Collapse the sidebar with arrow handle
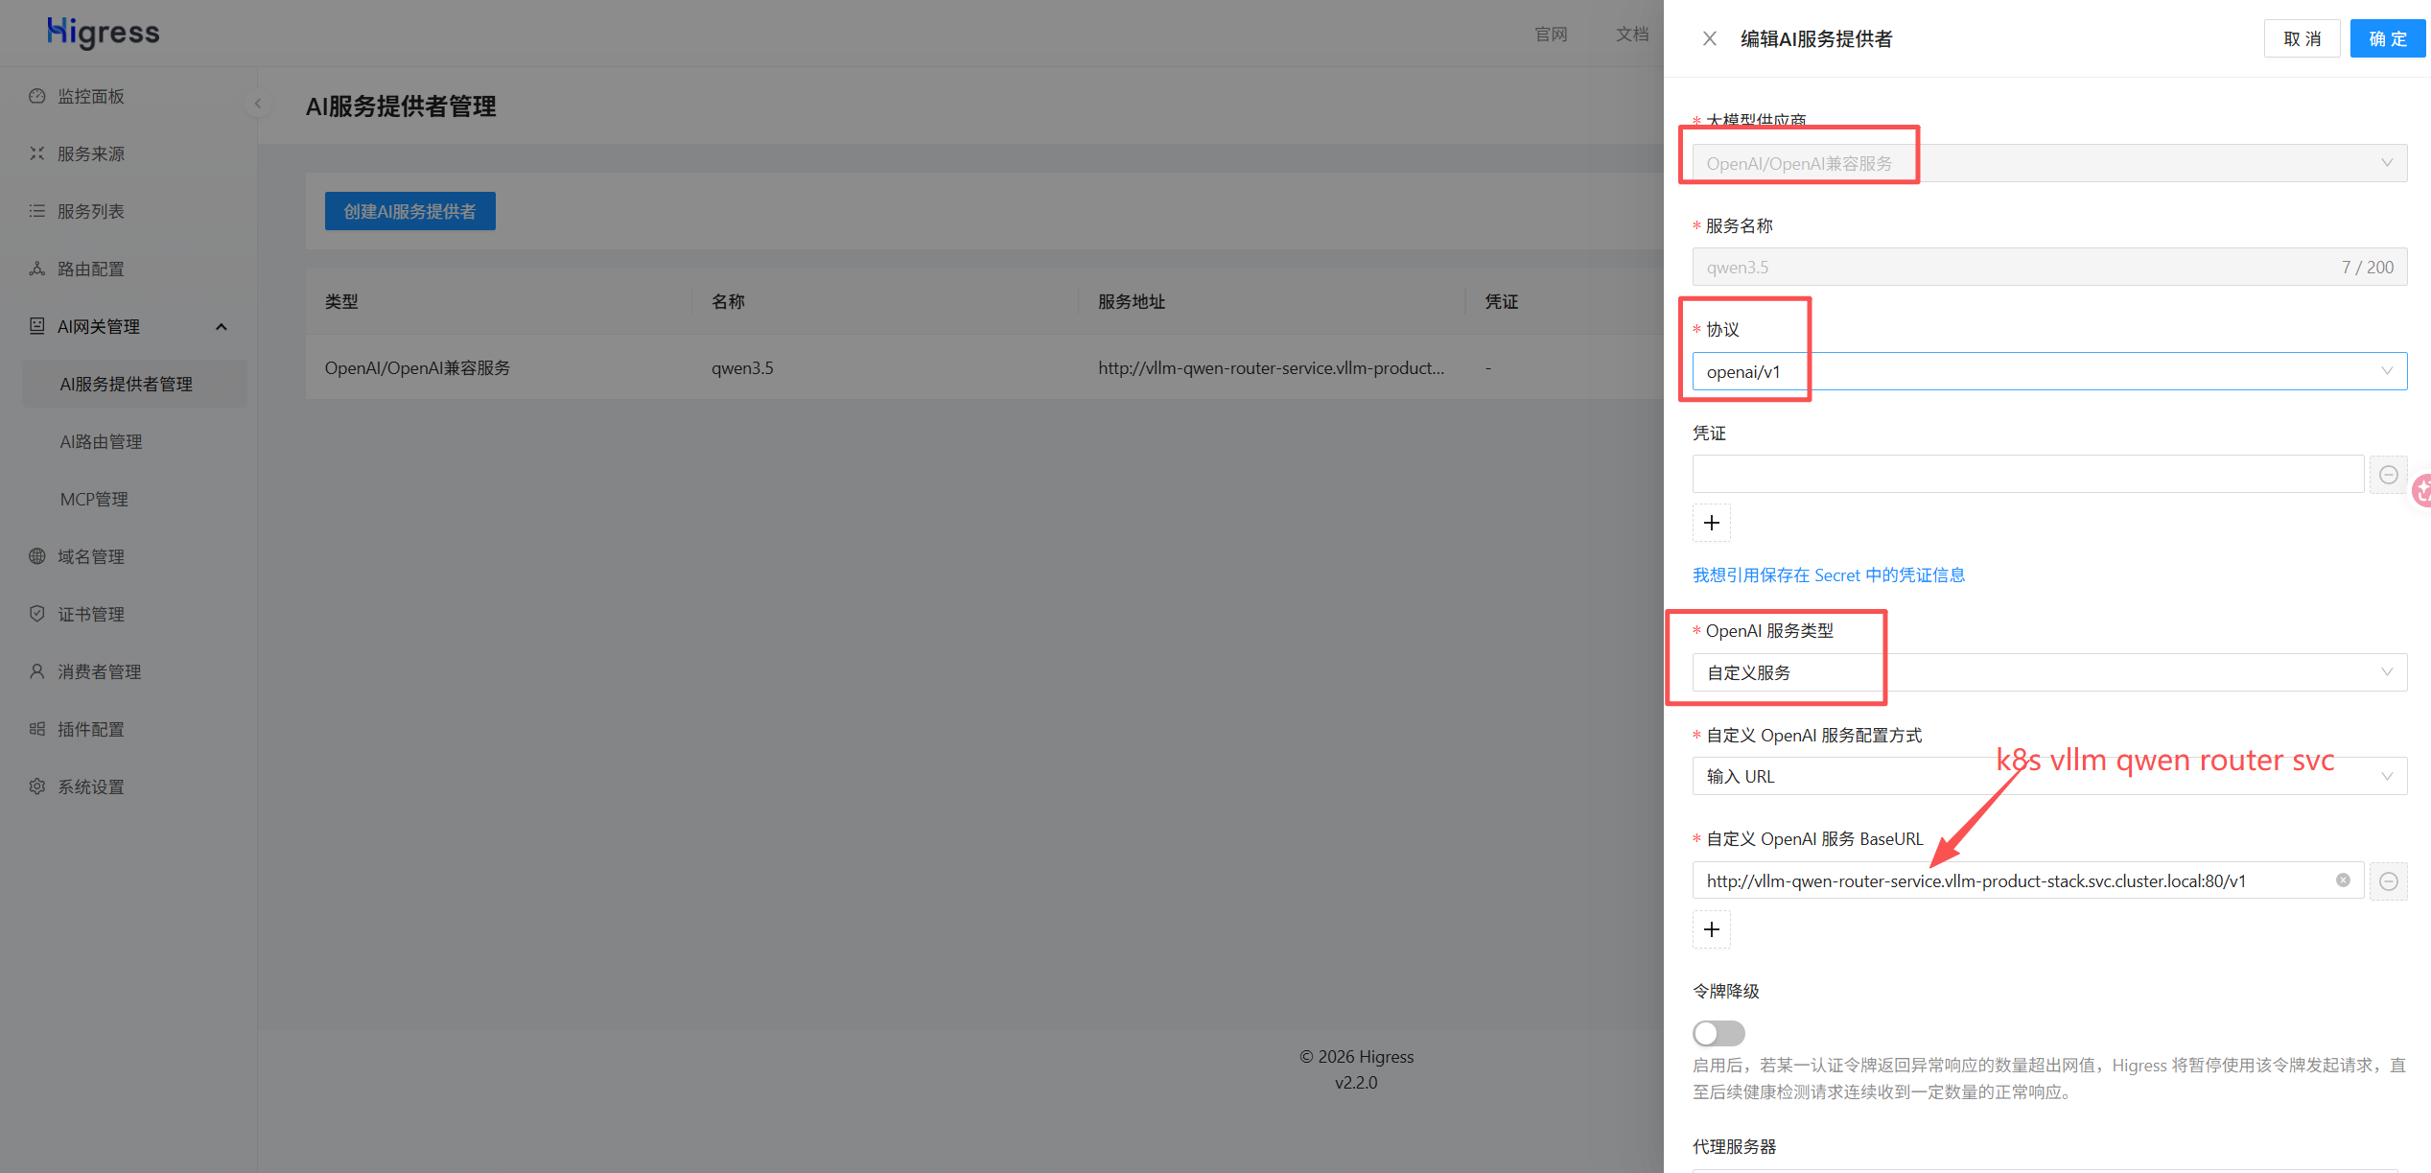 click(x=257, y=104)
